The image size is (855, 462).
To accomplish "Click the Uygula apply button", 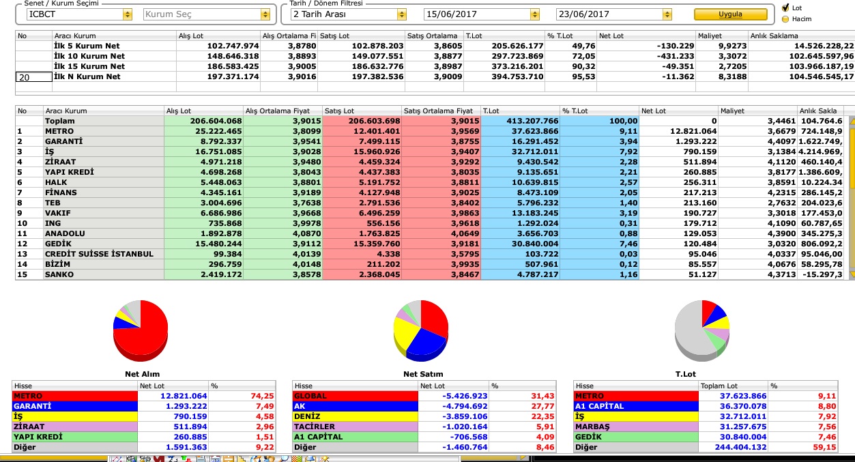I will [x=729, y=14].
